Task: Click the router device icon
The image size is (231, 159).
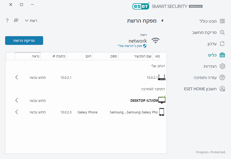Action: [162, 77]
